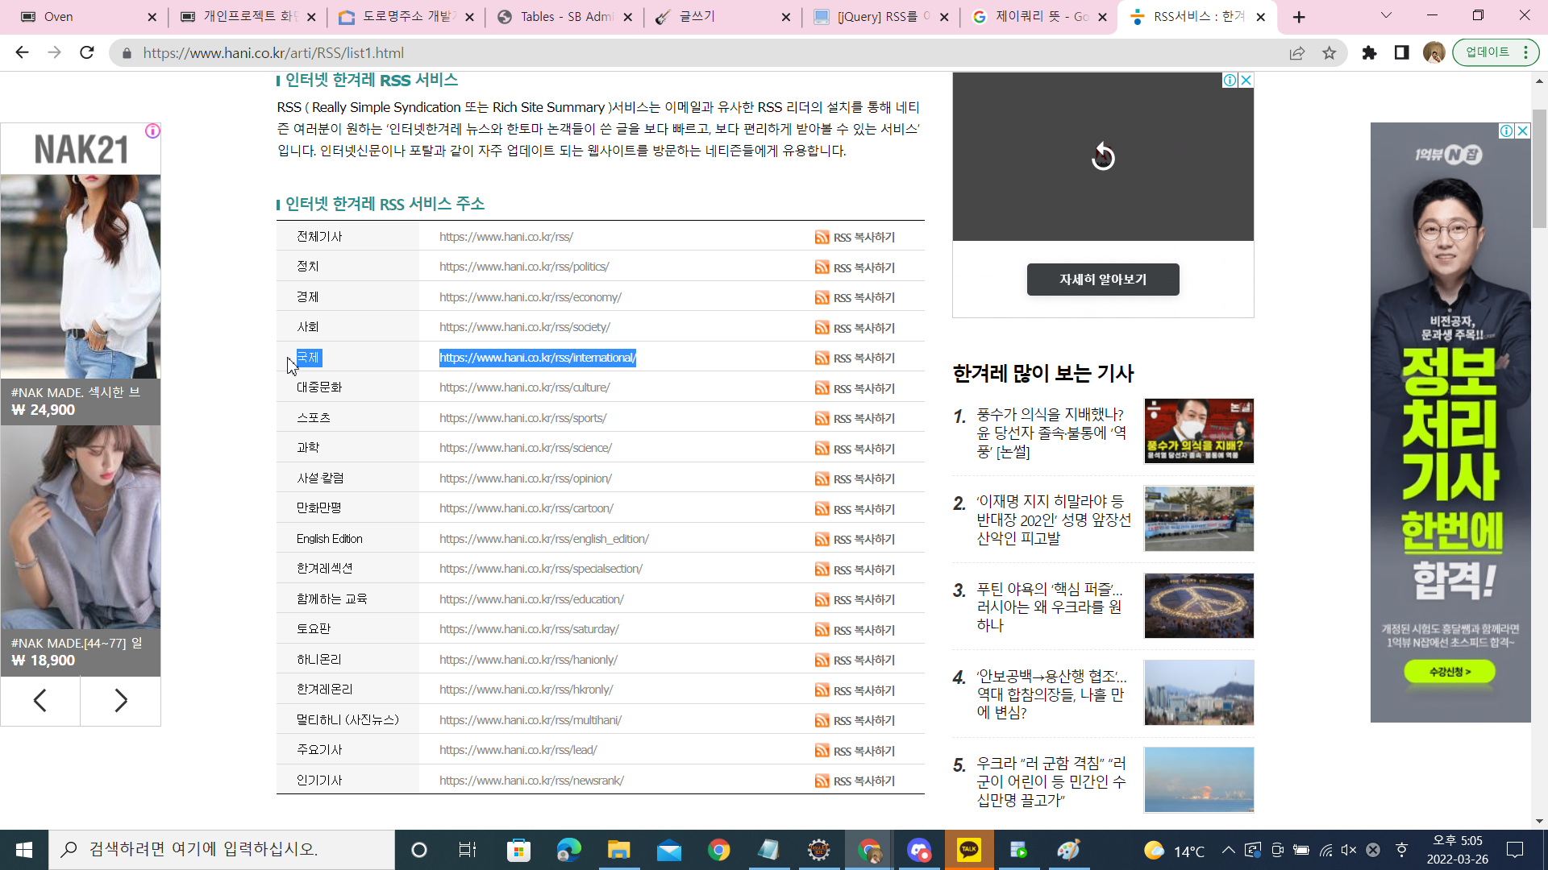Open the Windows Start menu
Viewport: 1548px width, 870px height.
24,850
